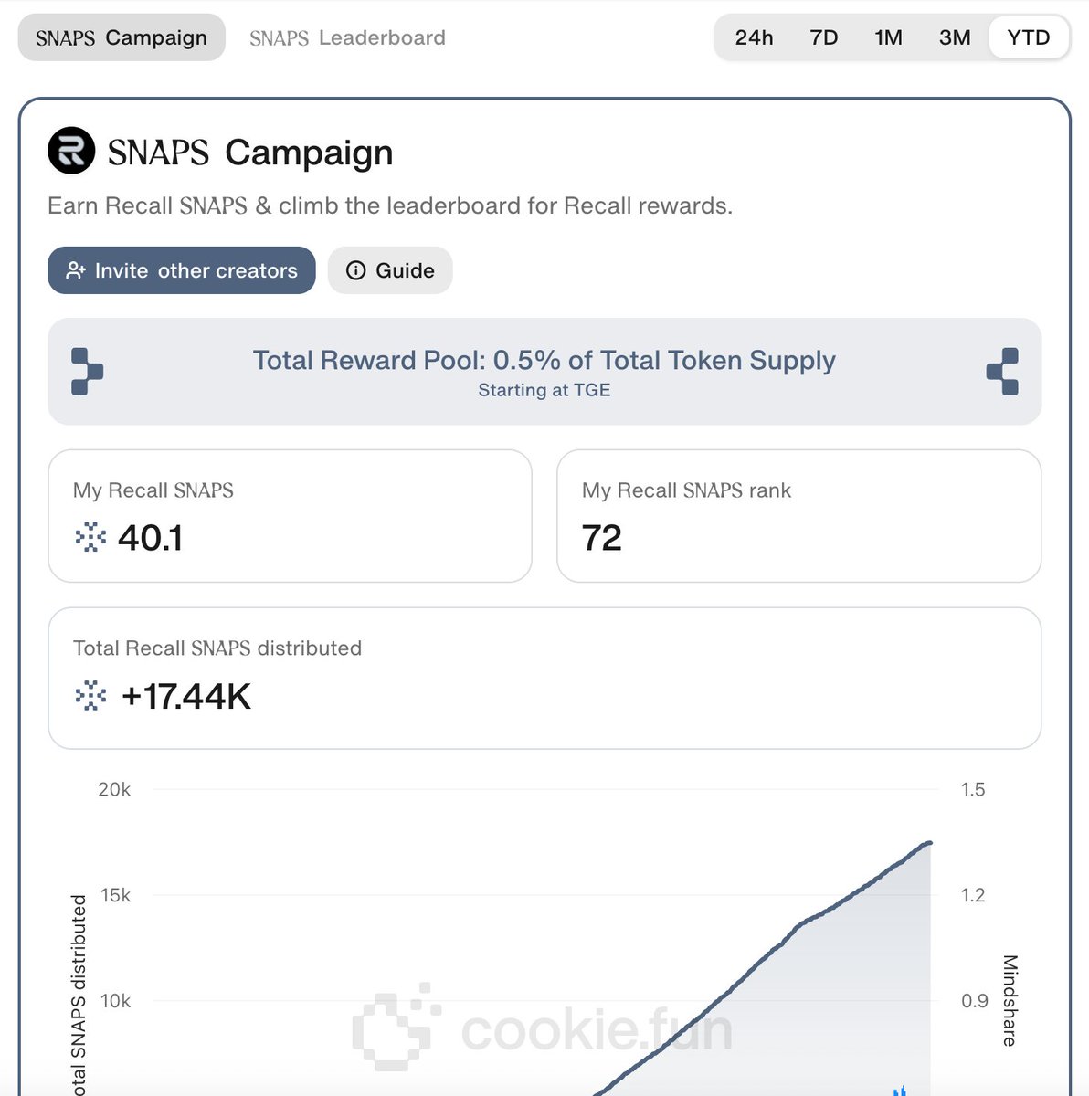Viewport: 1089px width, 1096px height.
Task: Click the add-person icon on Invite button
Action: pyautogui.click(x=76, y=270)
